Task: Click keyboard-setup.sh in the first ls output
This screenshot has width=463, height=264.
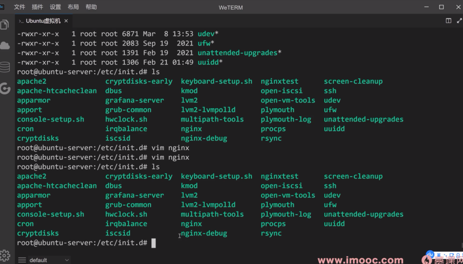Action: point(216,81)
